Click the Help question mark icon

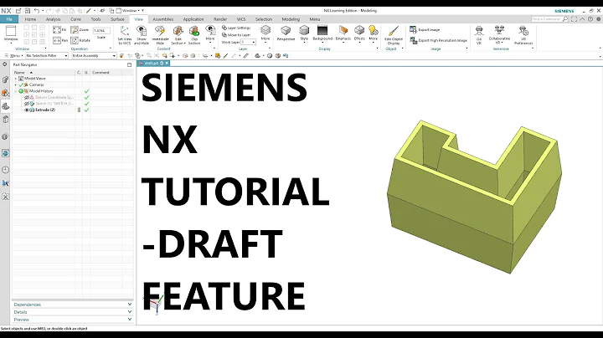(x=590, y=19)
